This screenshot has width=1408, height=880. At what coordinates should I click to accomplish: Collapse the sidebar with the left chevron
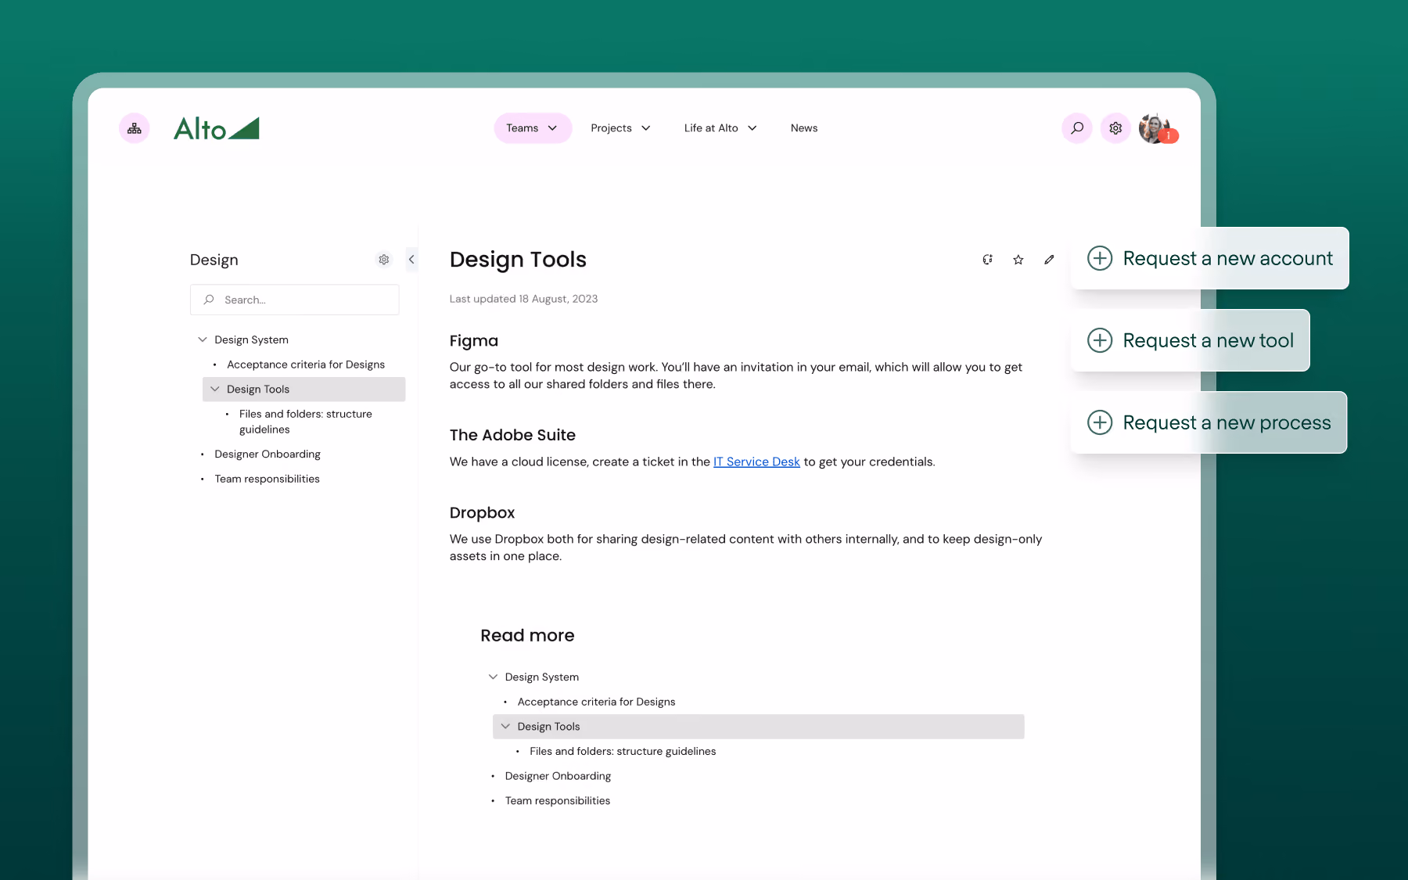[411, 260]
